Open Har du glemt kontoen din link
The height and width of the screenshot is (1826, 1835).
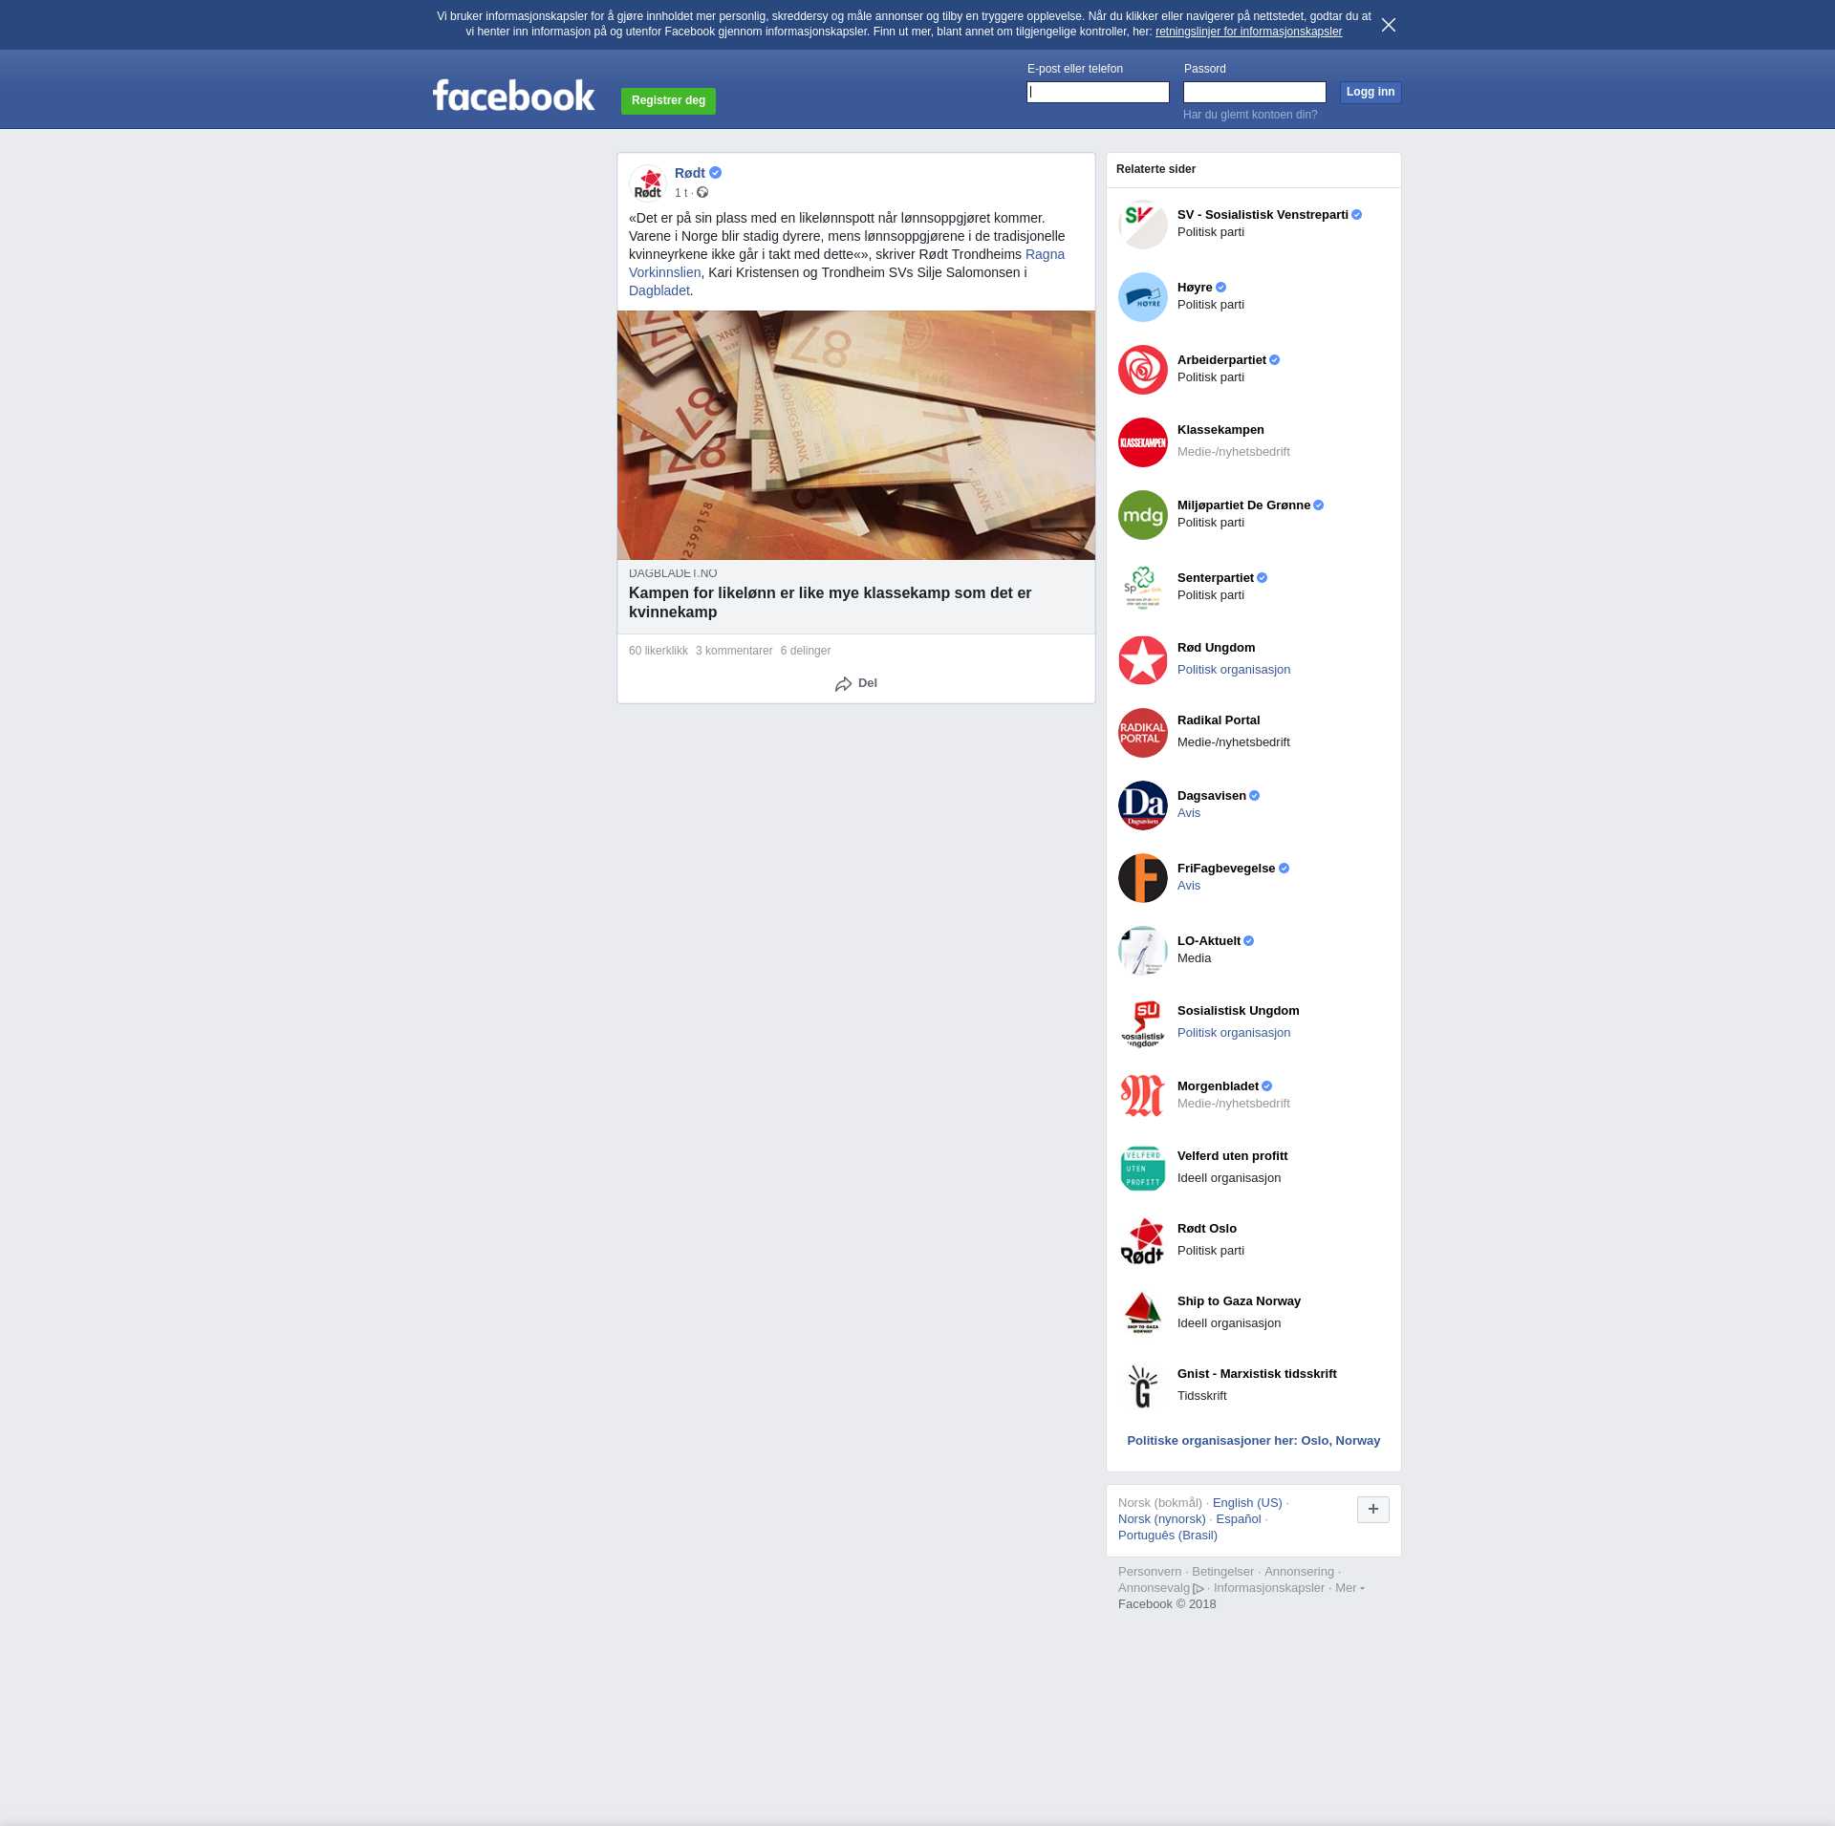point(1250,115)
